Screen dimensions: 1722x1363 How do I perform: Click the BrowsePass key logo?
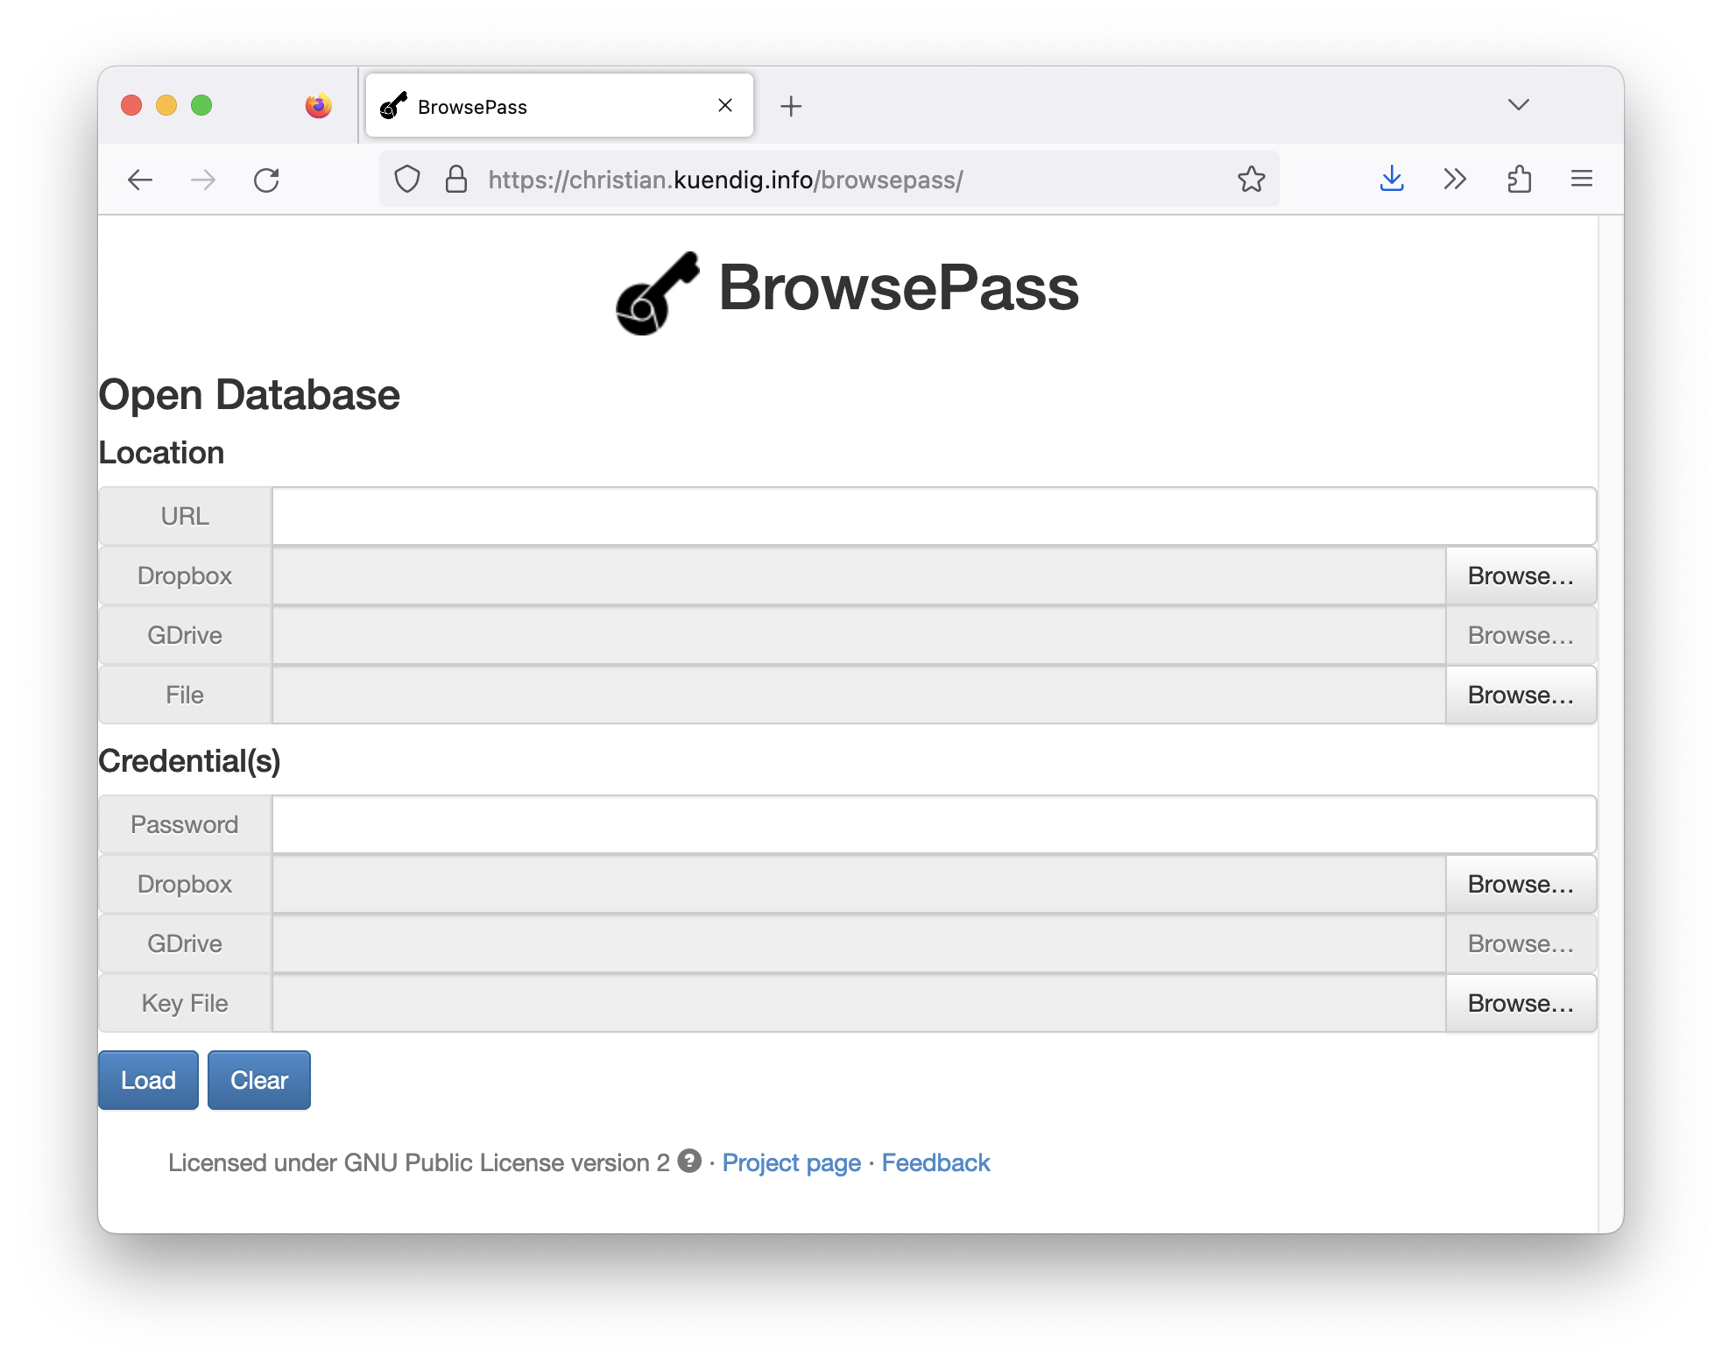point(658,293)
